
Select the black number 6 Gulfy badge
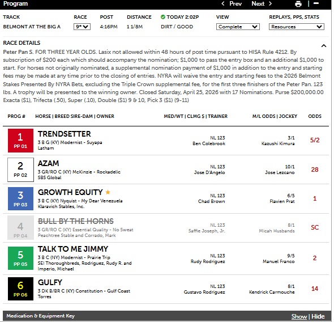(x=20, y=289)
